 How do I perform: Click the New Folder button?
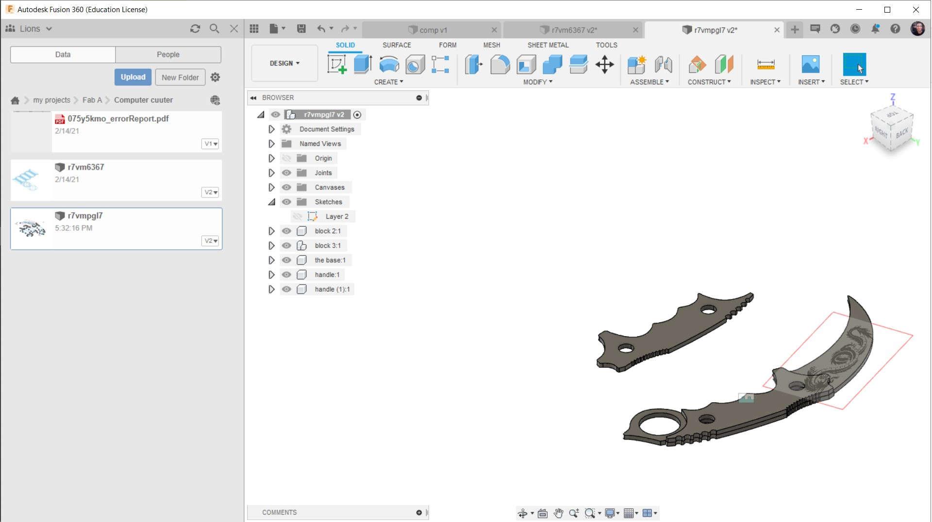[x=180, y=78]
